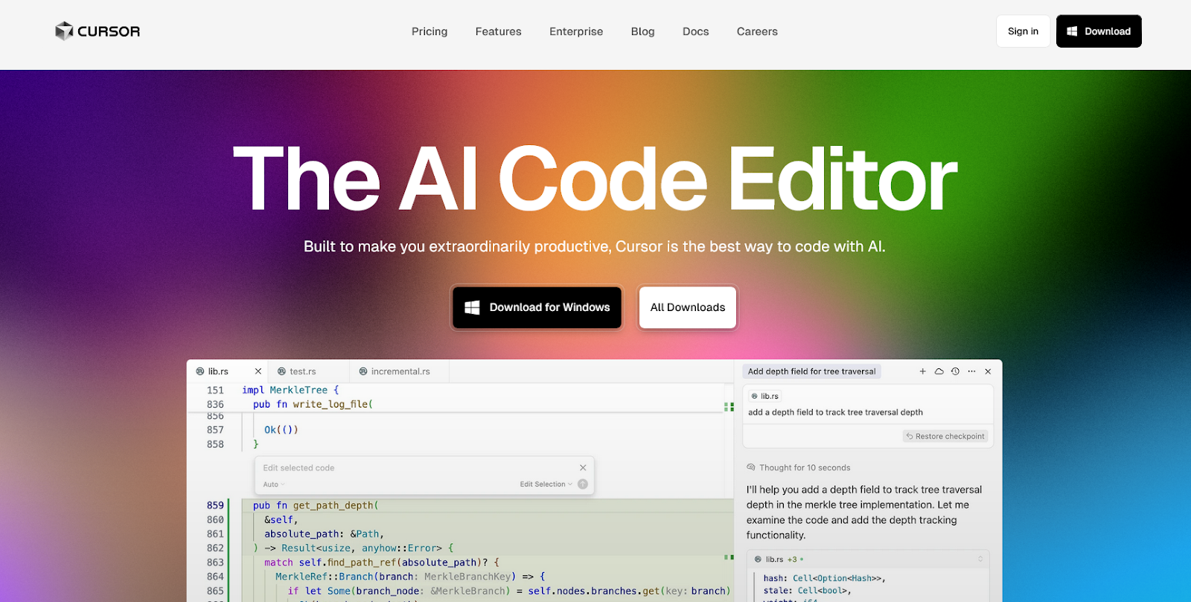Image resolution: width=1191 pixels, height=602 pixels.
Task: Close the lib.rs tab
Action: [x=258, y=371]
